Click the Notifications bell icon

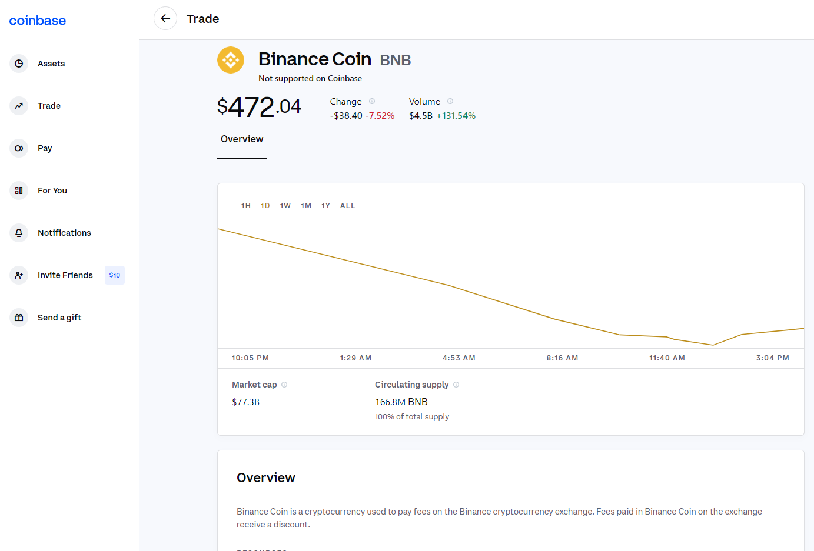pyautogui.click(x=19, y=233)
